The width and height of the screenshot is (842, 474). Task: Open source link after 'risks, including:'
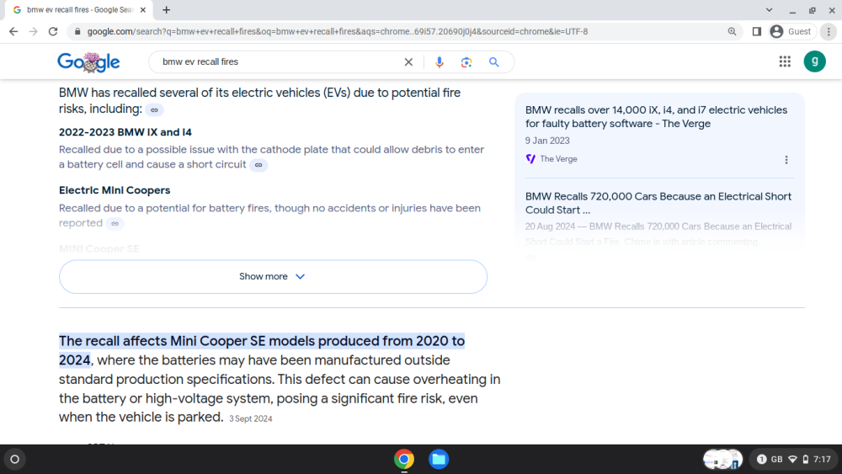(154, 110)
